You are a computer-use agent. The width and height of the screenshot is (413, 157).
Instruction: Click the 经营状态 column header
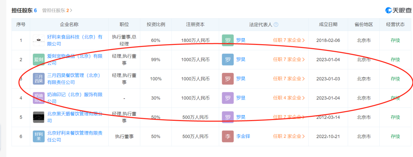pyautogui.click(x=395, y=25)
